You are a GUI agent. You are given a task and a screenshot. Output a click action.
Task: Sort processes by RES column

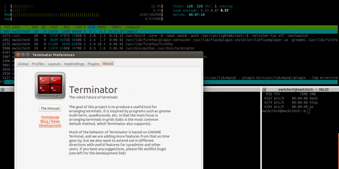click(x=67, y=27)
